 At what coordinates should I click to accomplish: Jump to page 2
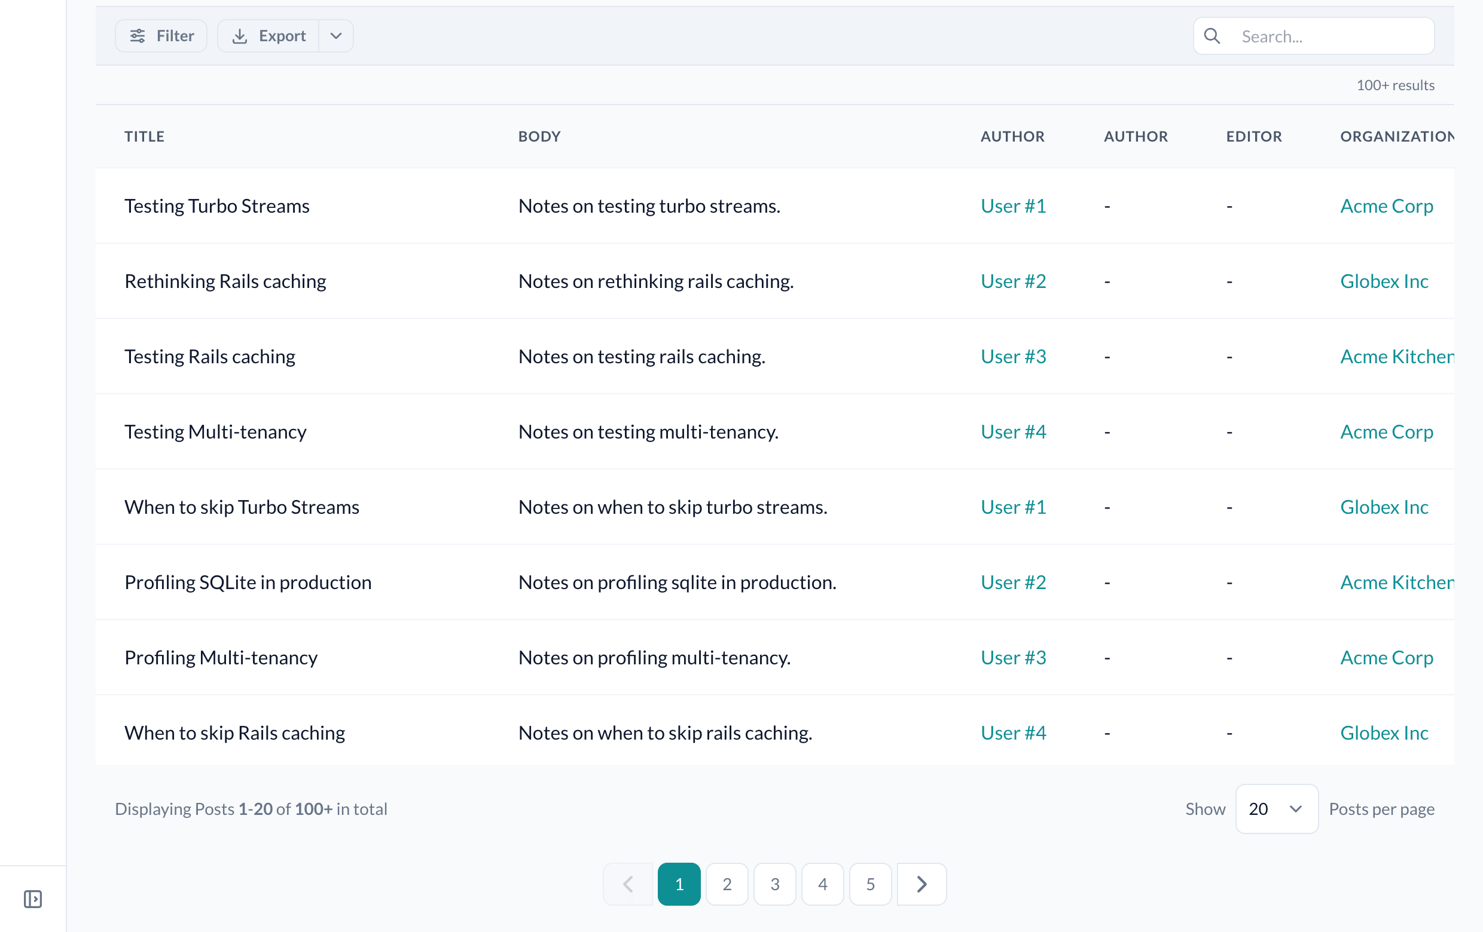click(x=727, y=884)
